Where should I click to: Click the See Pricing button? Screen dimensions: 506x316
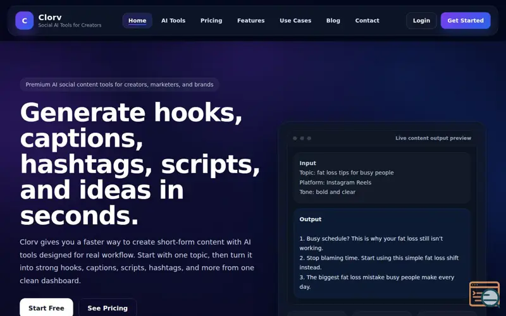(108, 308)
